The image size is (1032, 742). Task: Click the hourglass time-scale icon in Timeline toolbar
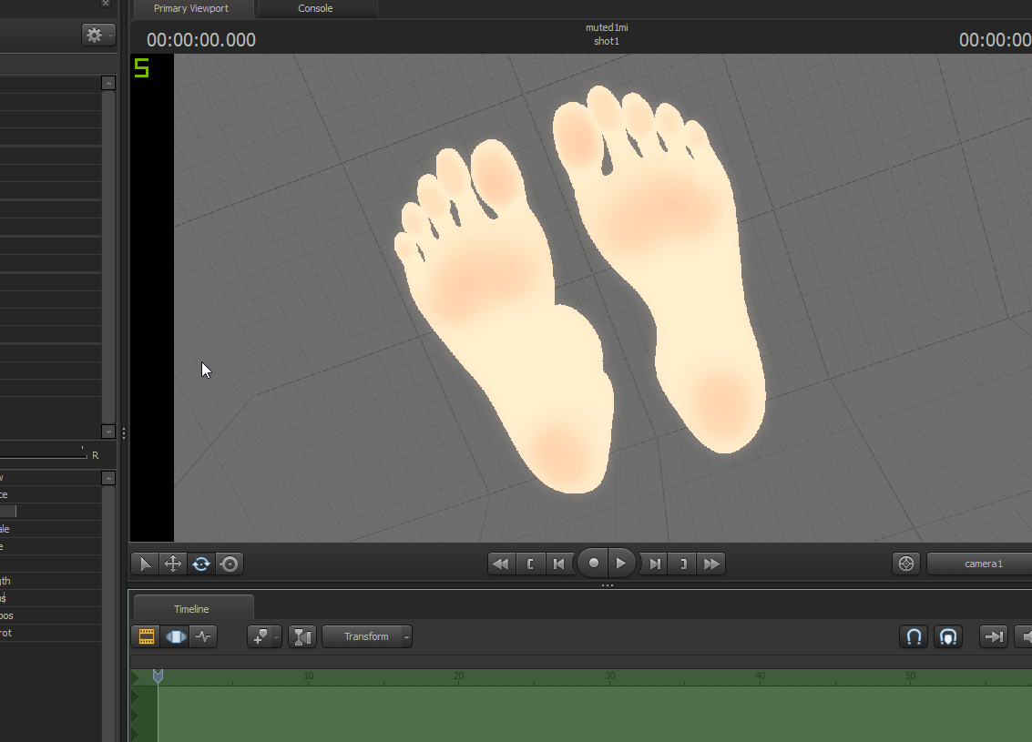[x=302, y=637]
